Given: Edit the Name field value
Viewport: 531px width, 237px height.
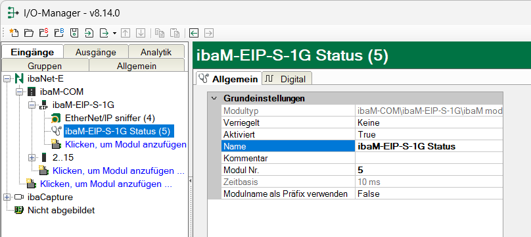Looking at the screenshot, I should point(429,146).
